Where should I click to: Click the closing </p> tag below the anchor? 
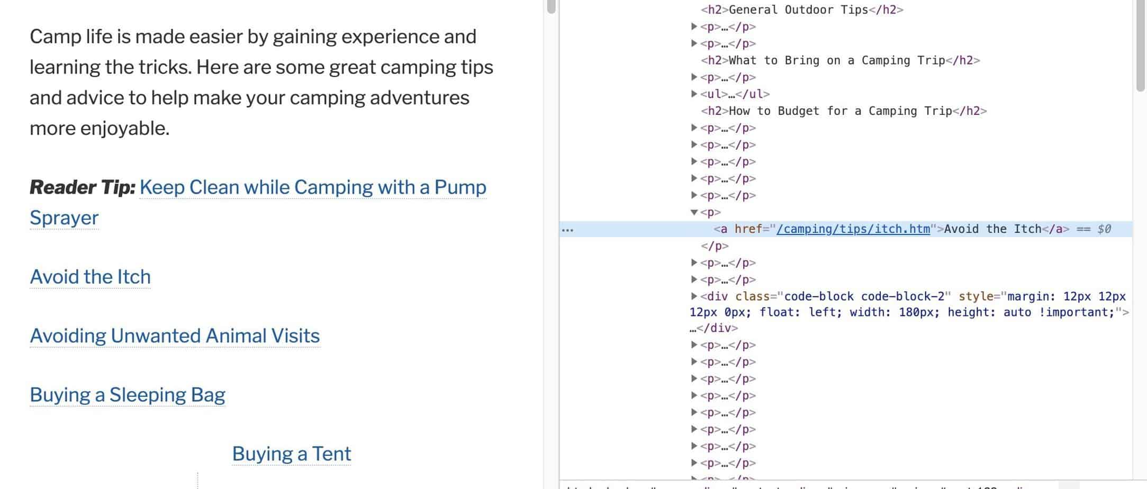(x=715, y=246)
